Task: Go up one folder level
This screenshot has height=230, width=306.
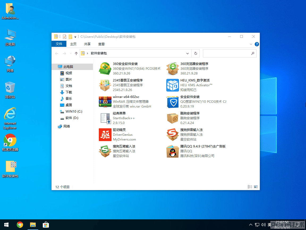Action: pyautogui.click(x=76, y=54)
